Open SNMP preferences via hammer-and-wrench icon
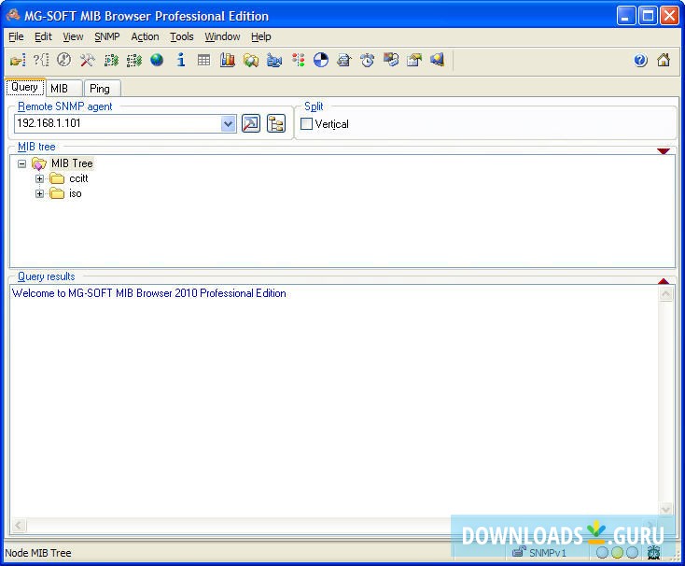The image size is (685, 566). 88,60
